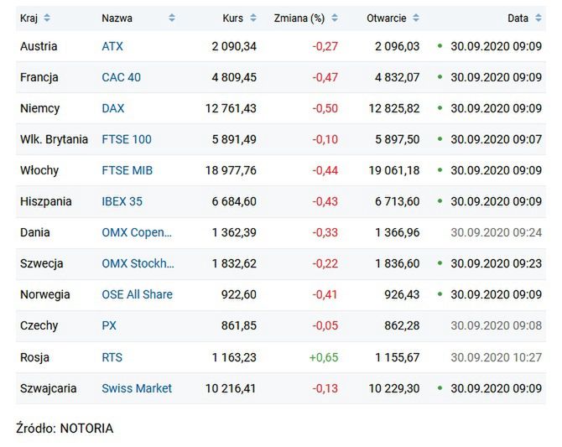Click green status dot in Austria row
Image resolution: width=562 pixels, height=447 pixels.
(440, 46)
